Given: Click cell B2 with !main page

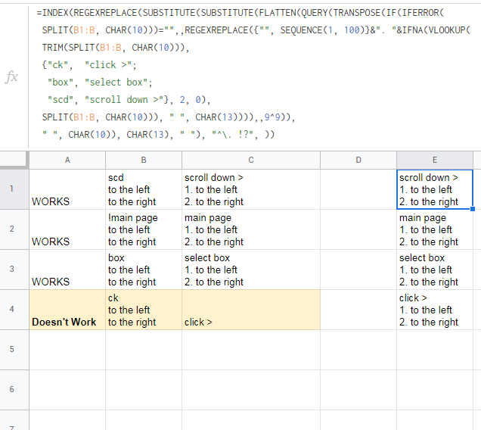Looking at the screenshot, I should pos(144,229).
